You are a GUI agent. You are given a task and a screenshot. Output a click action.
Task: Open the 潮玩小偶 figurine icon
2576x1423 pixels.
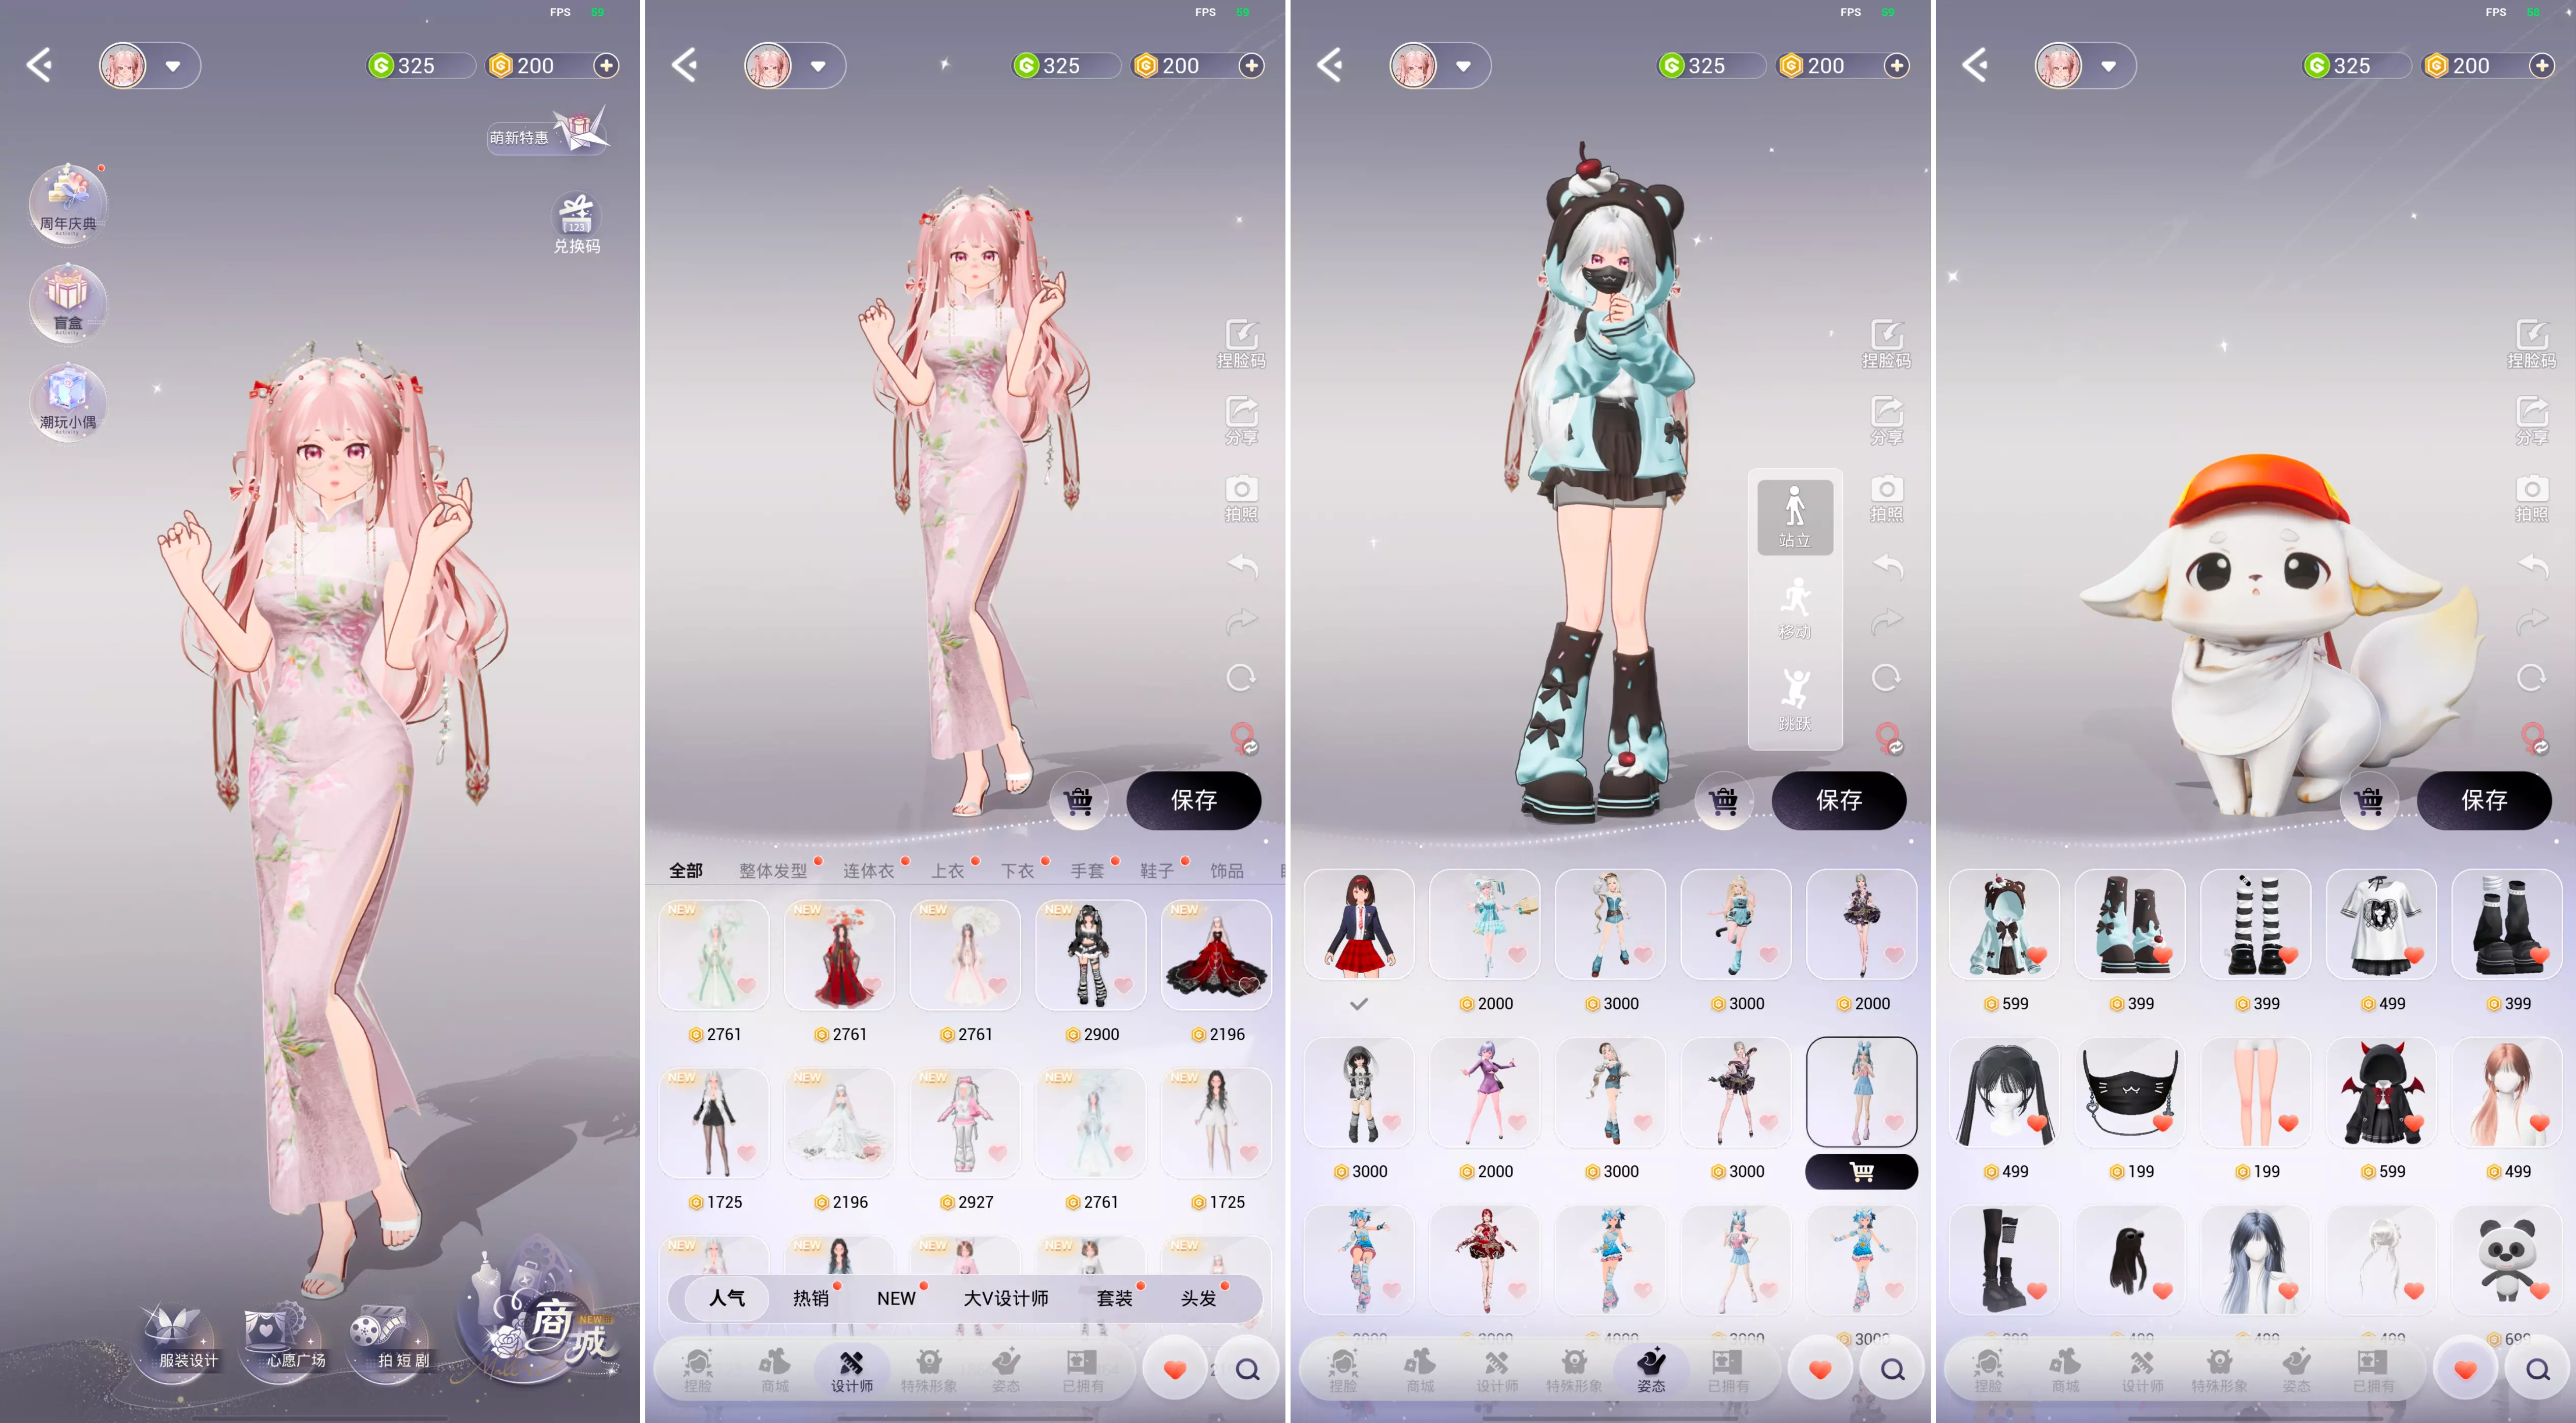pyautogui.click(x=68, y=400)
